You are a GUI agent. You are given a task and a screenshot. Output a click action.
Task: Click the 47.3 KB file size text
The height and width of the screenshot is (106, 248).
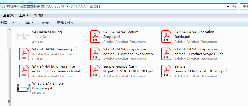pyautogui.click(x=38, y=42)
